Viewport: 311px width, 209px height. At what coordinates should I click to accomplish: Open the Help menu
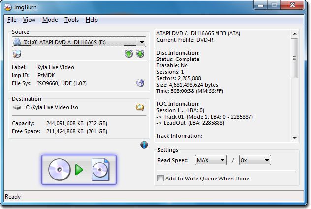pyautogui.click(x=92, y=20)
